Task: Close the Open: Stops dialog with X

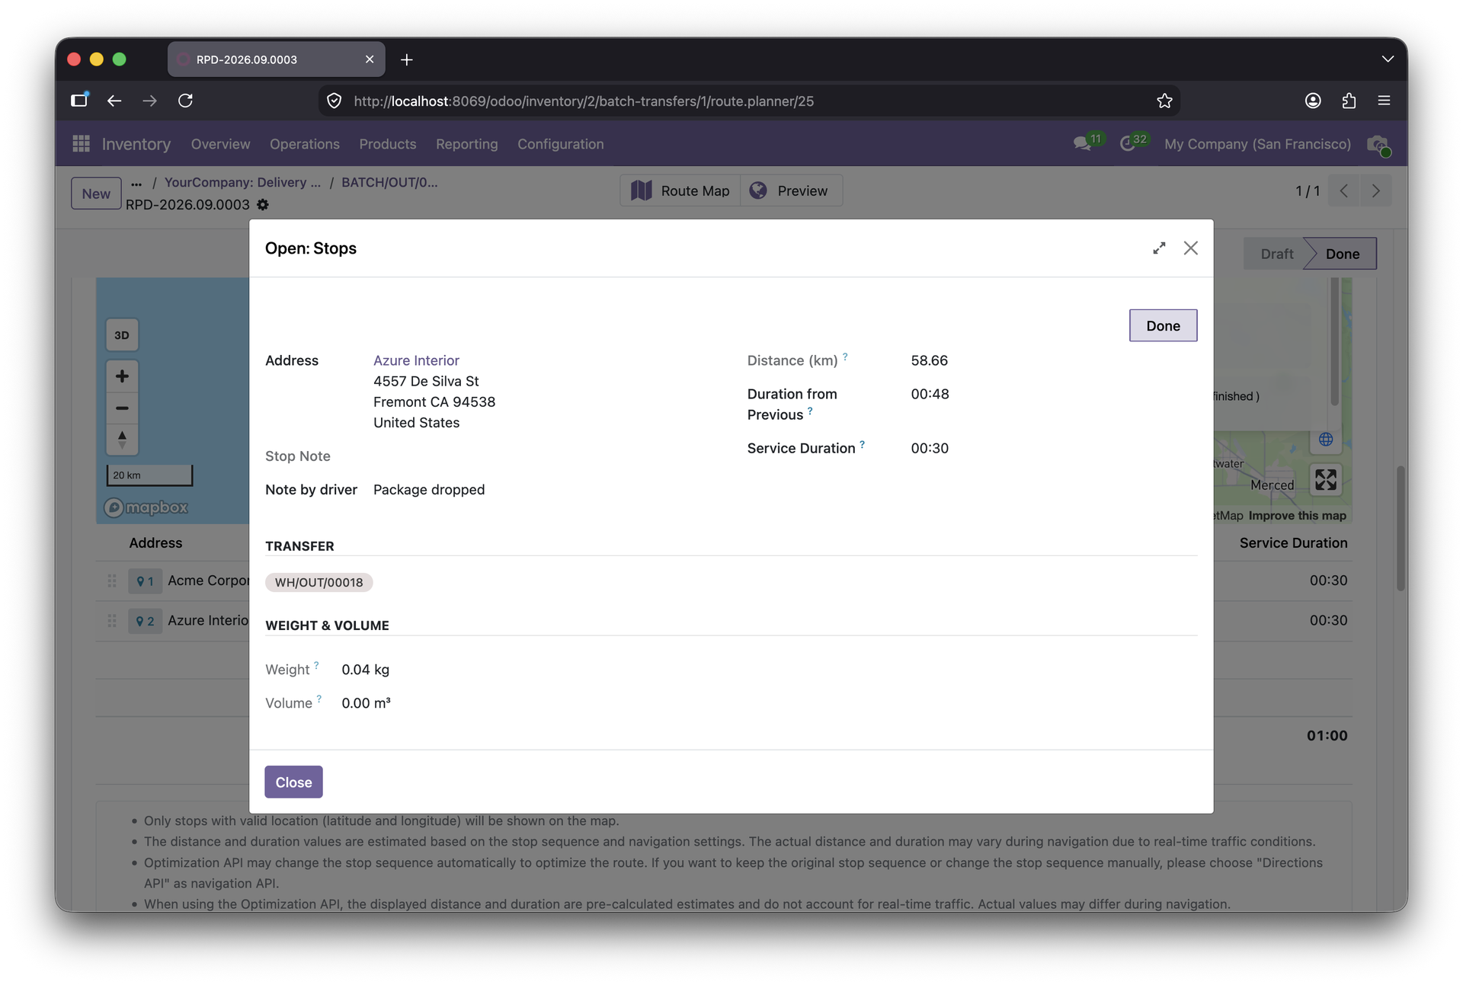Action: click(1191, 248)
